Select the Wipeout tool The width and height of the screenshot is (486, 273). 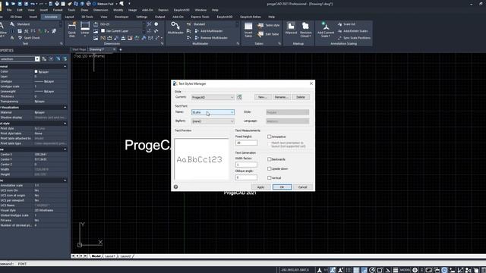291,28
